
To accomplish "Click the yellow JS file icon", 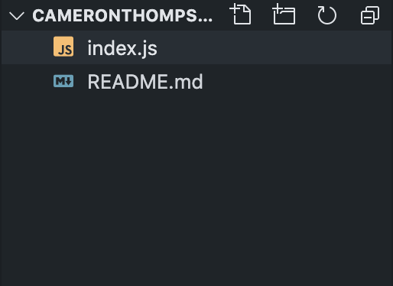I will (63, 47).
